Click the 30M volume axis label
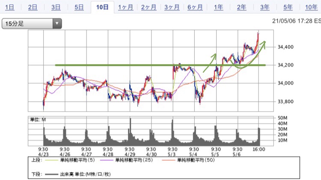 pos(282,129)
